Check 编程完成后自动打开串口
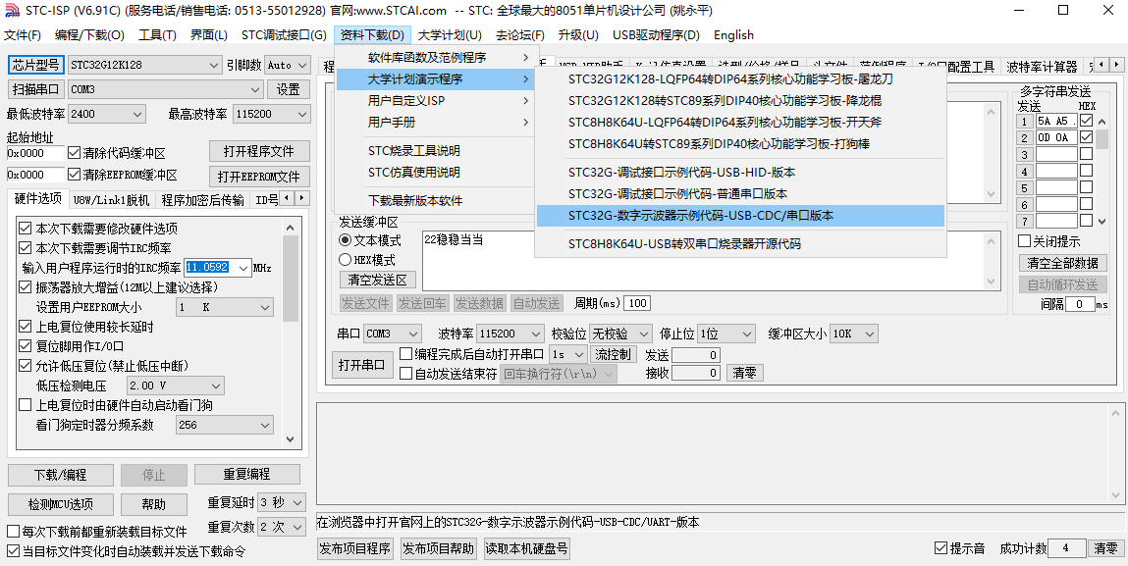 405,354
